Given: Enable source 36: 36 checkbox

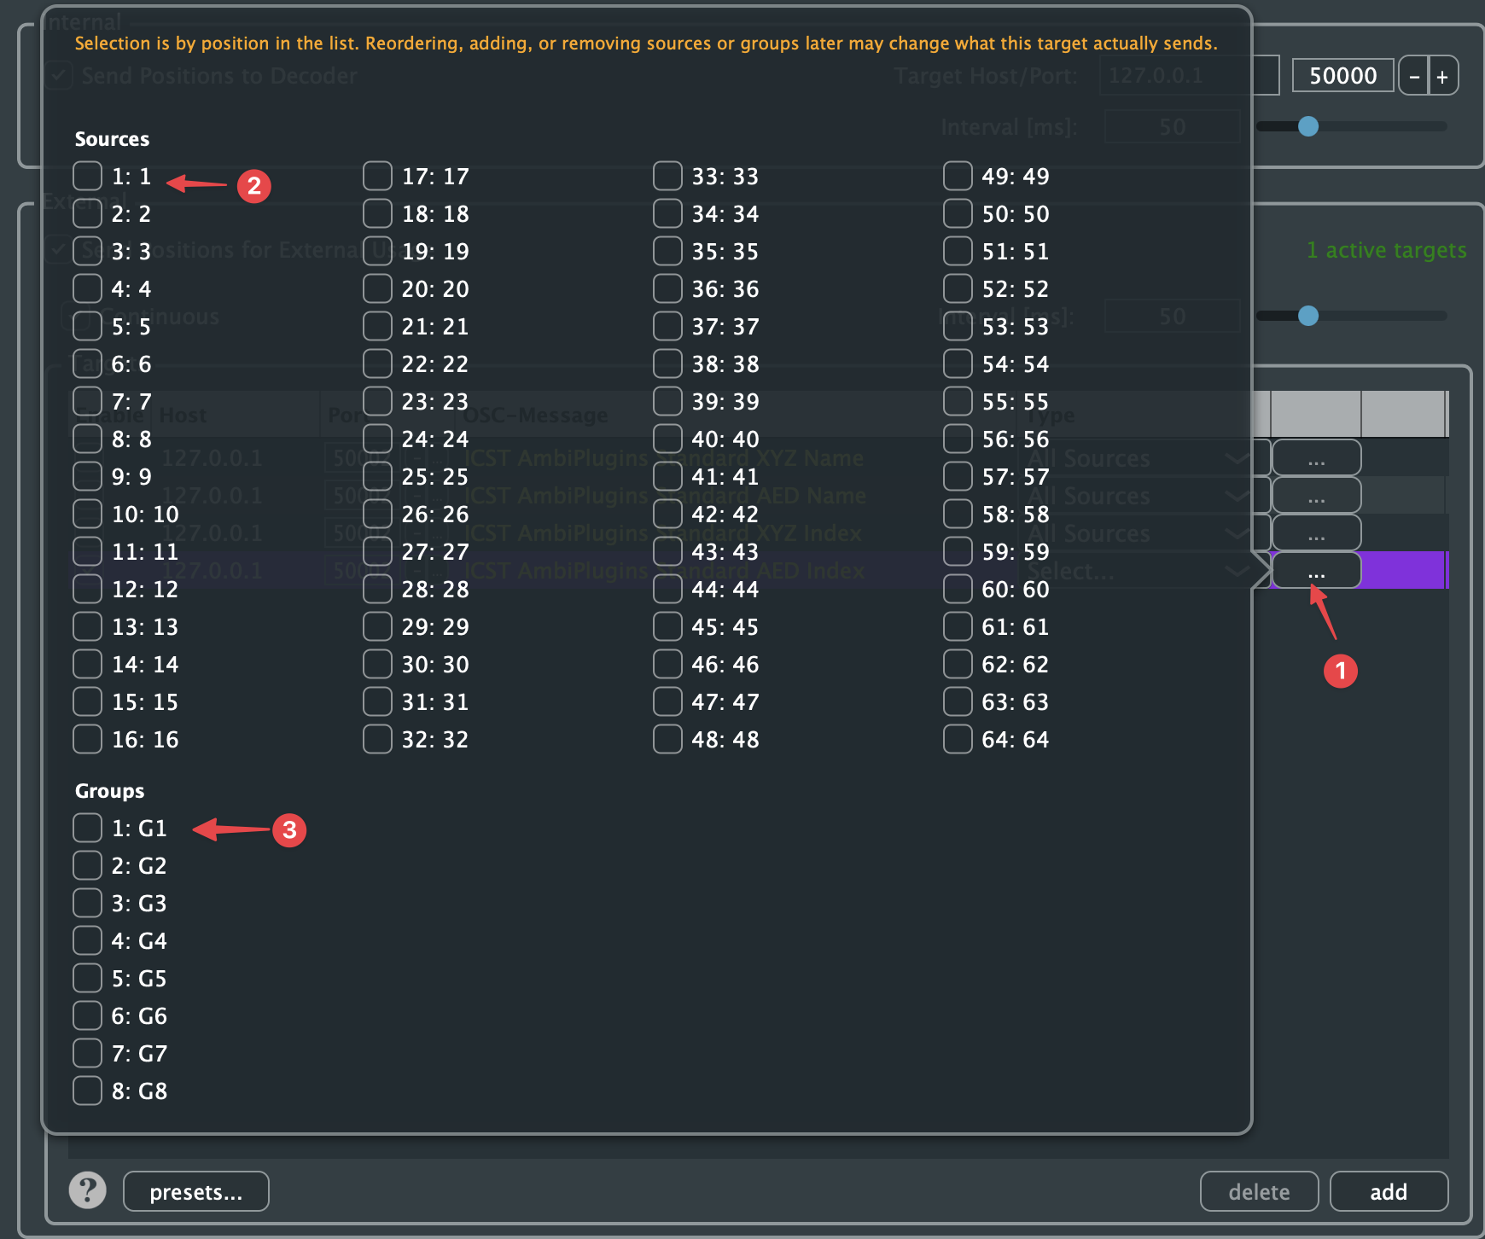Looking at the screenshot, I should click(x=667, y=288).
